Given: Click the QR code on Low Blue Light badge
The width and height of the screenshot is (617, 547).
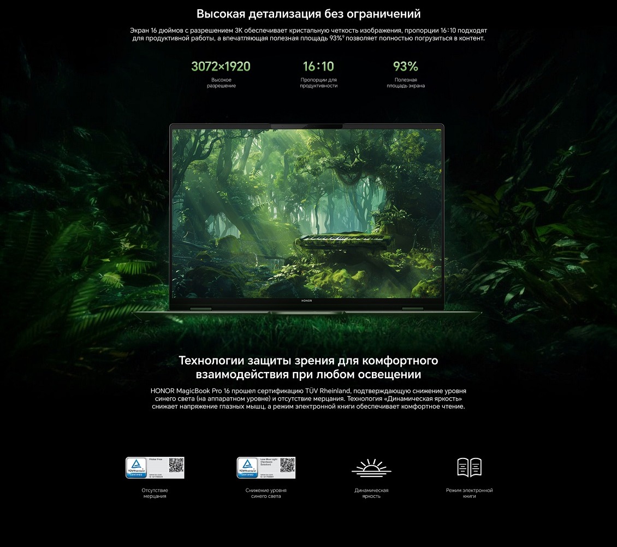Looking at the screenshot, I should tap(287, 465).
